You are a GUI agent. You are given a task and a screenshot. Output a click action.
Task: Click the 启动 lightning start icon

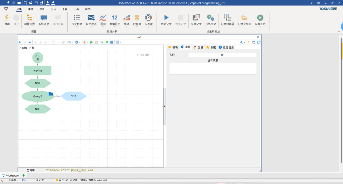tap(7, 18)
